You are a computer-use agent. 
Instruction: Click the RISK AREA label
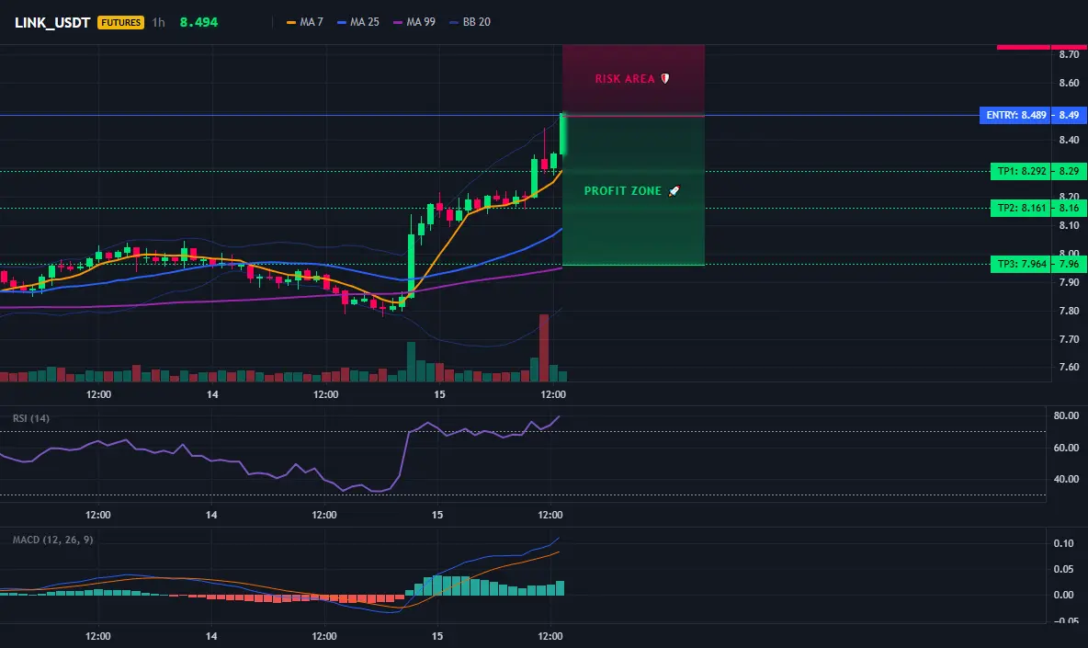[625, 79]
